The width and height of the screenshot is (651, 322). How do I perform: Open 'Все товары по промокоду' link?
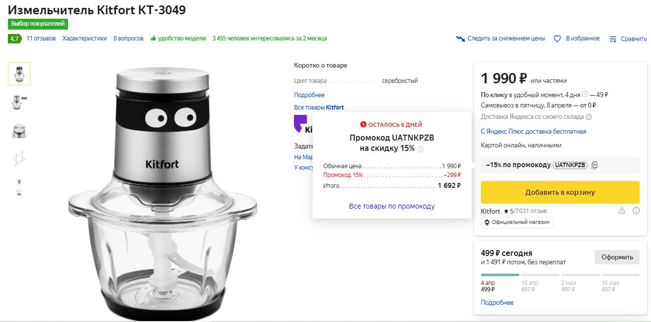click(x=392, y=206)
